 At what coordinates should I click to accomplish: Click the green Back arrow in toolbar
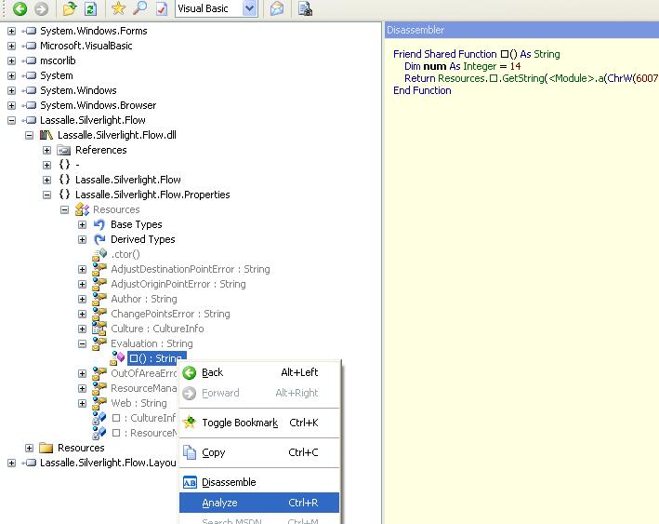[20, 8]
